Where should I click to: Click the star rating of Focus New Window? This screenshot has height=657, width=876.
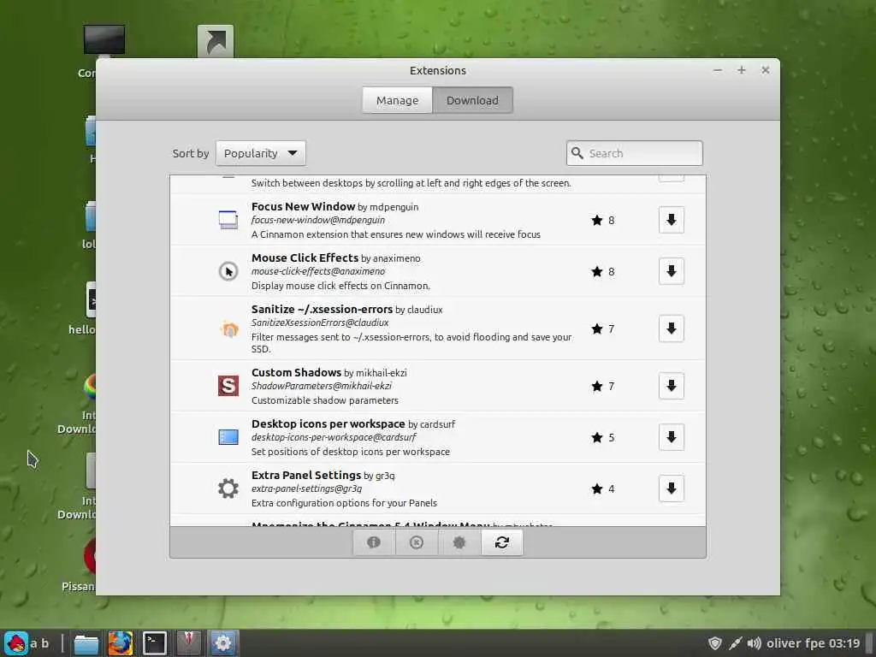(x=603, y=220)
